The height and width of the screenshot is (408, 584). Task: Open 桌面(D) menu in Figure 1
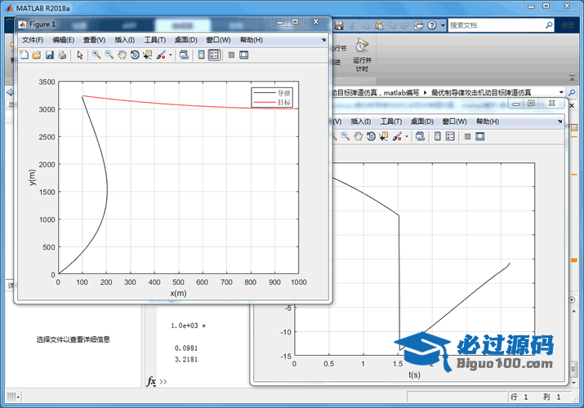186,40
